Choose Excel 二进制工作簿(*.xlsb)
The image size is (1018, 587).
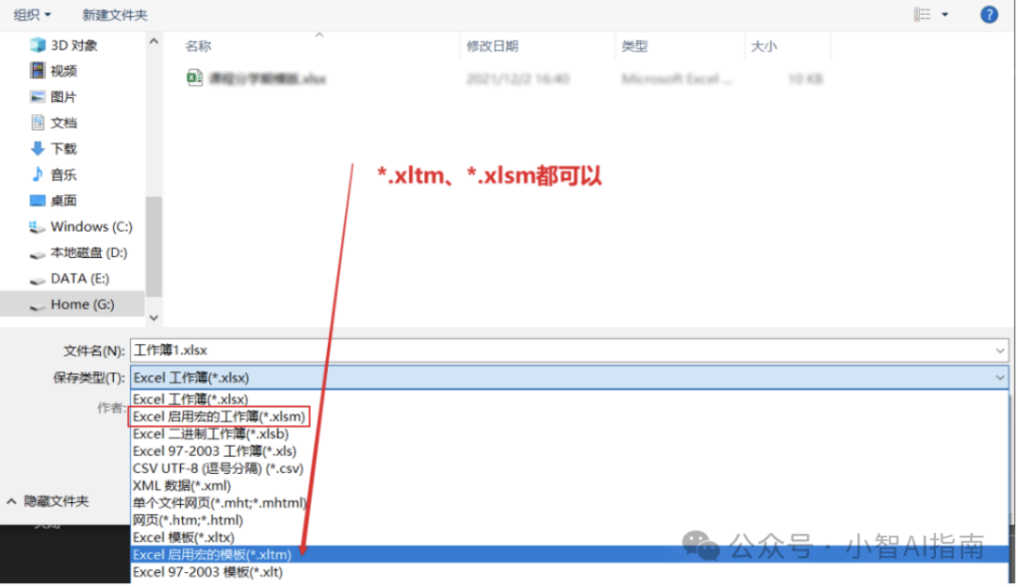pos(569,434)
